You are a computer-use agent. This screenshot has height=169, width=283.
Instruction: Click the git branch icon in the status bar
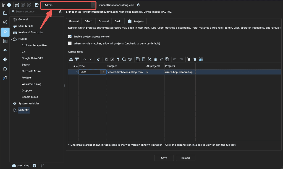click(x=42, y=166)
